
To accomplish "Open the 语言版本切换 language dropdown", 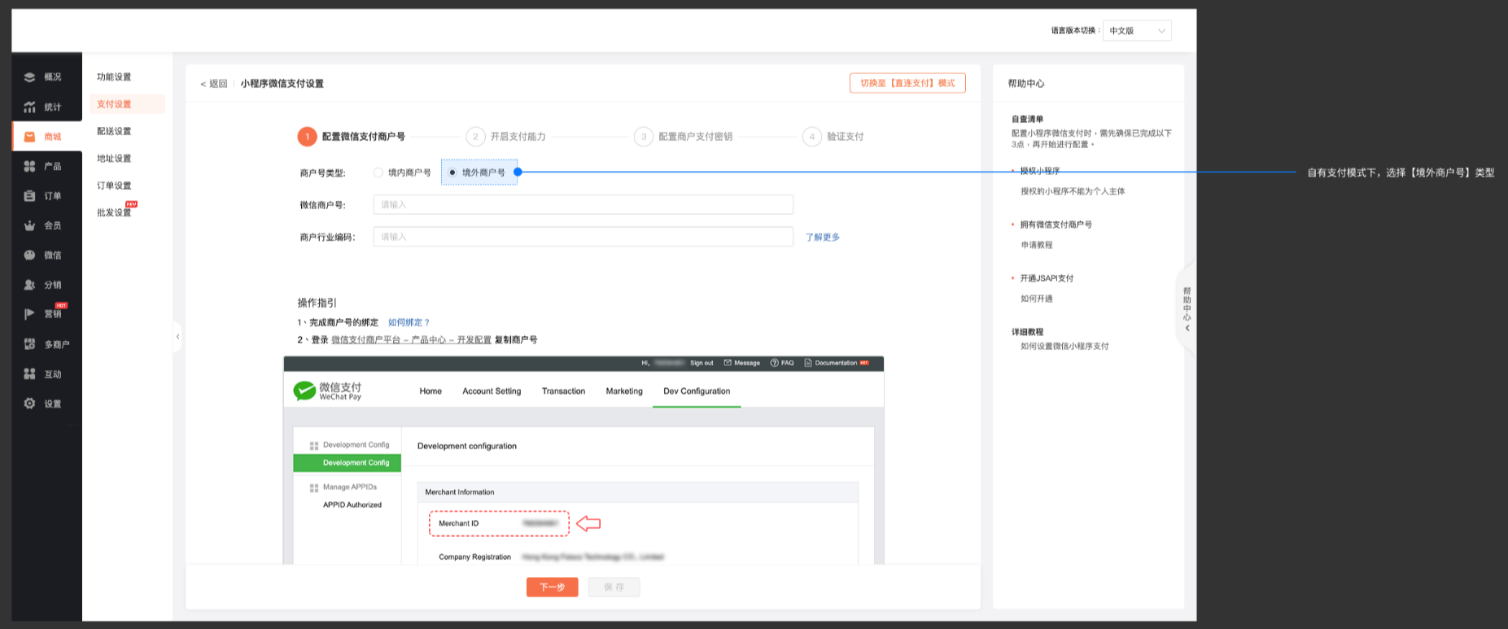I will (x=1136, y=31).
